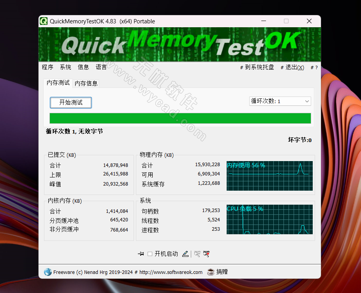Open the 循环次数 dropdown

tap(280, 101)
